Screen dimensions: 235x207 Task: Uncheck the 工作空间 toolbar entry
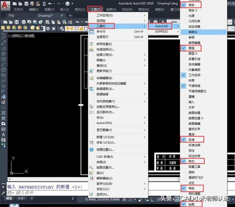(x=203, y=75)
